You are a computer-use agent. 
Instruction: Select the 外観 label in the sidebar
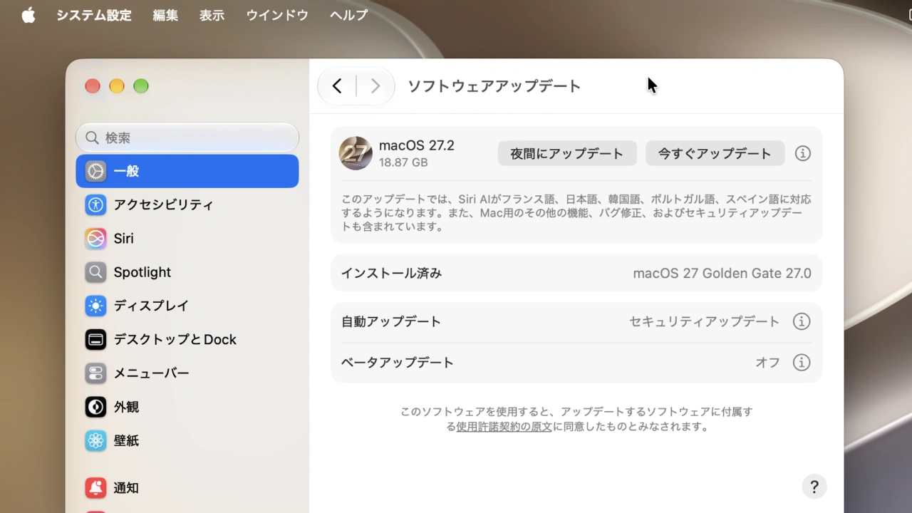pyautogui.click(x=126, y=407)
